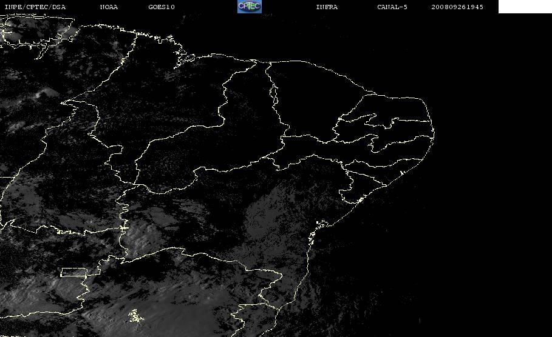Screen dimensions: 552x337
Task: Click the GOES10 satellite label
Action: point(162,7)
